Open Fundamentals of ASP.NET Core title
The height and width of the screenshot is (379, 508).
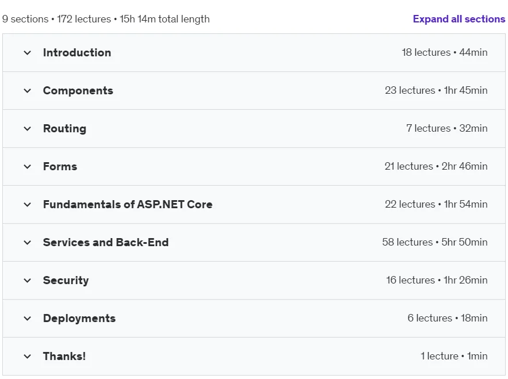[x=128, y=204]
